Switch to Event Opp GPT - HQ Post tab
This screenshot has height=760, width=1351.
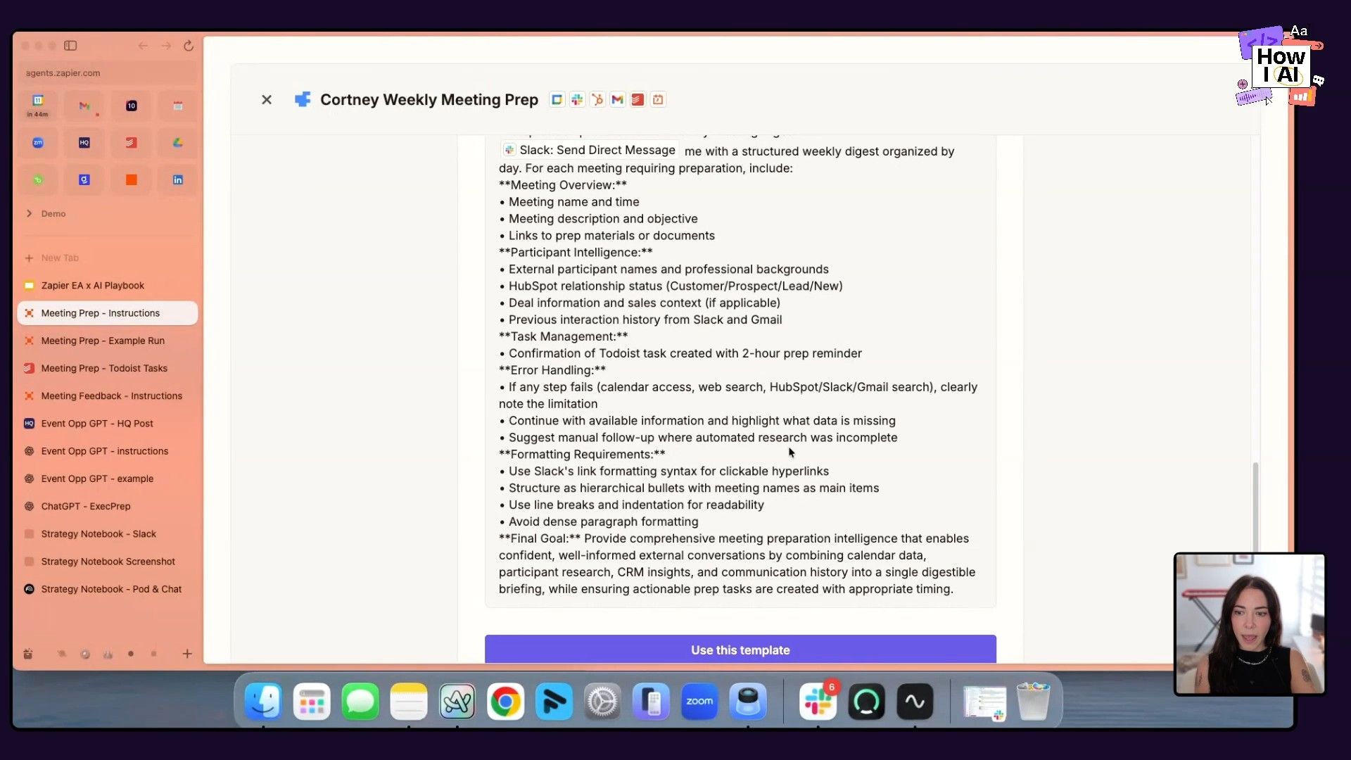tap(107, 424)
